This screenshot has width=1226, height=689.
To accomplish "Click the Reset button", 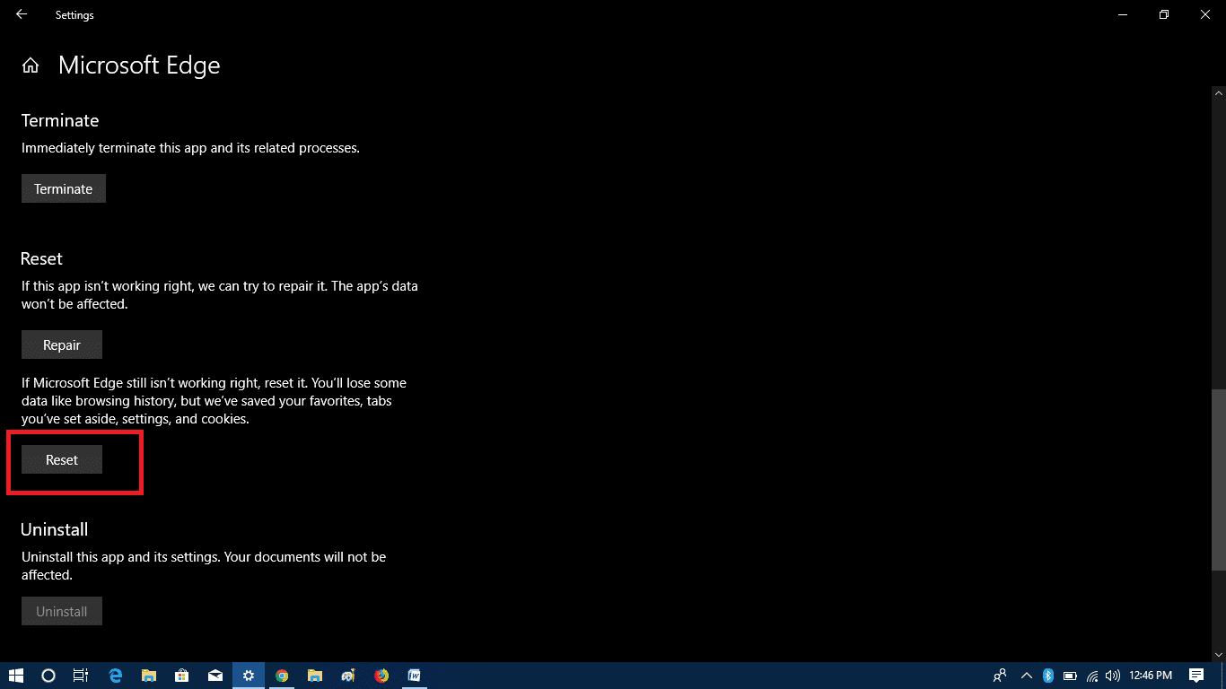I will (x=62, y=459).
